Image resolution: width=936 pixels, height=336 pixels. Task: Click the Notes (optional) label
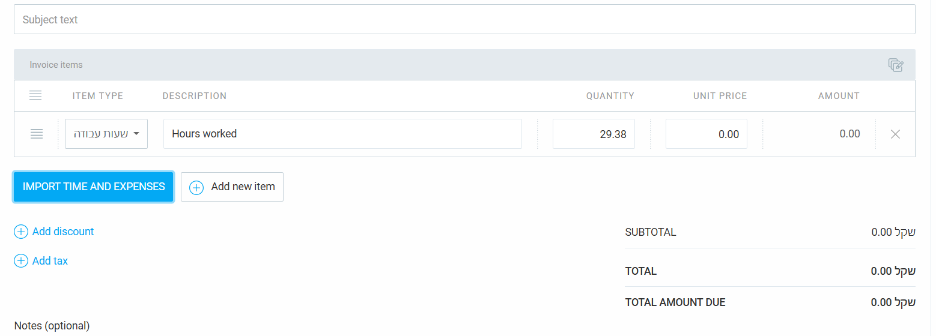(52, 326)
